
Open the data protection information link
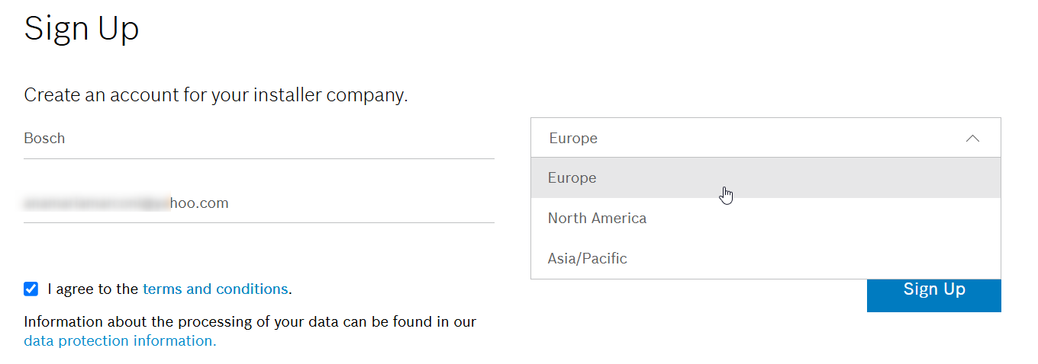click(120, 341)
